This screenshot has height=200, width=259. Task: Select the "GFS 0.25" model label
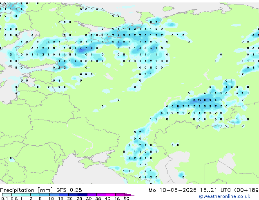pos(69,190)
